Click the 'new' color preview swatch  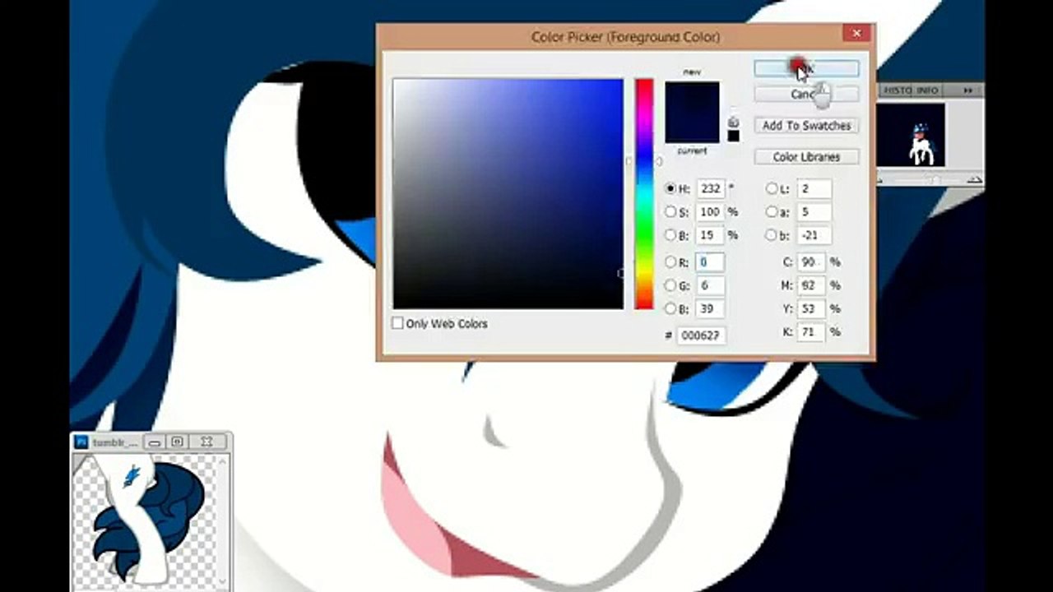pyautogui.click(x=692, y=96)
